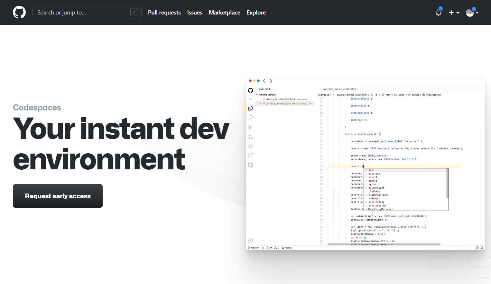Viewport: 491px width, 284px height.
Task: Click the editor hamburger menu icon
Action: (x=251, y=99)
